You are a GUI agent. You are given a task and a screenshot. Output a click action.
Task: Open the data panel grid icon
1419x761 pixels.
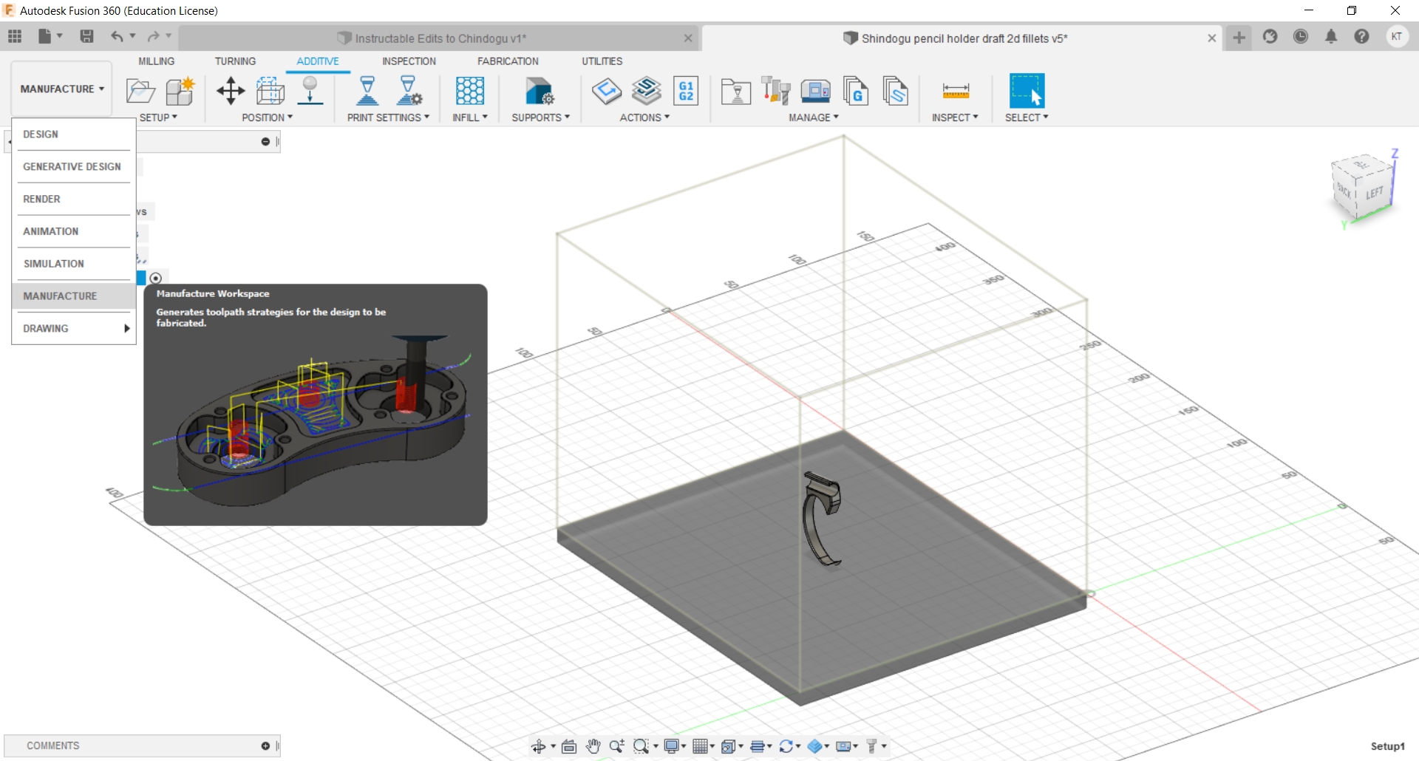pos(15,36)
